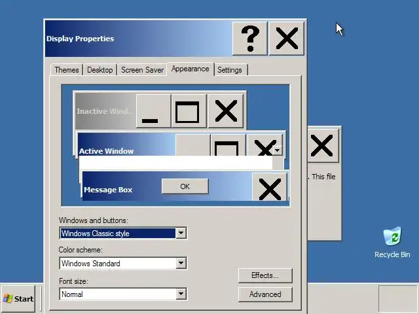Click the help question mark button

[x=250, y=39]
